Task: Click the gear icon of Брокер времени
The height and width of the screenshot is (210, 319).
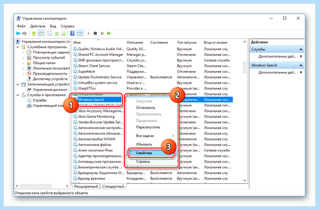Action: (x=75, y=179)
